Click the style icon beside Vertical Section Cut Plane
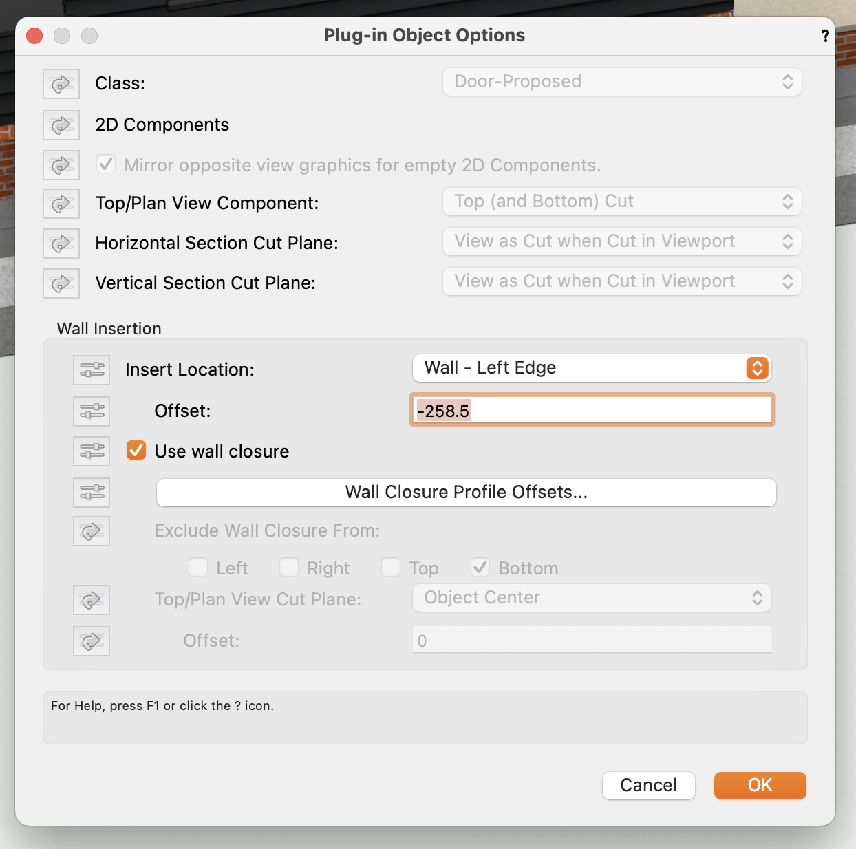The image size is (856, 849). (61, 283)
